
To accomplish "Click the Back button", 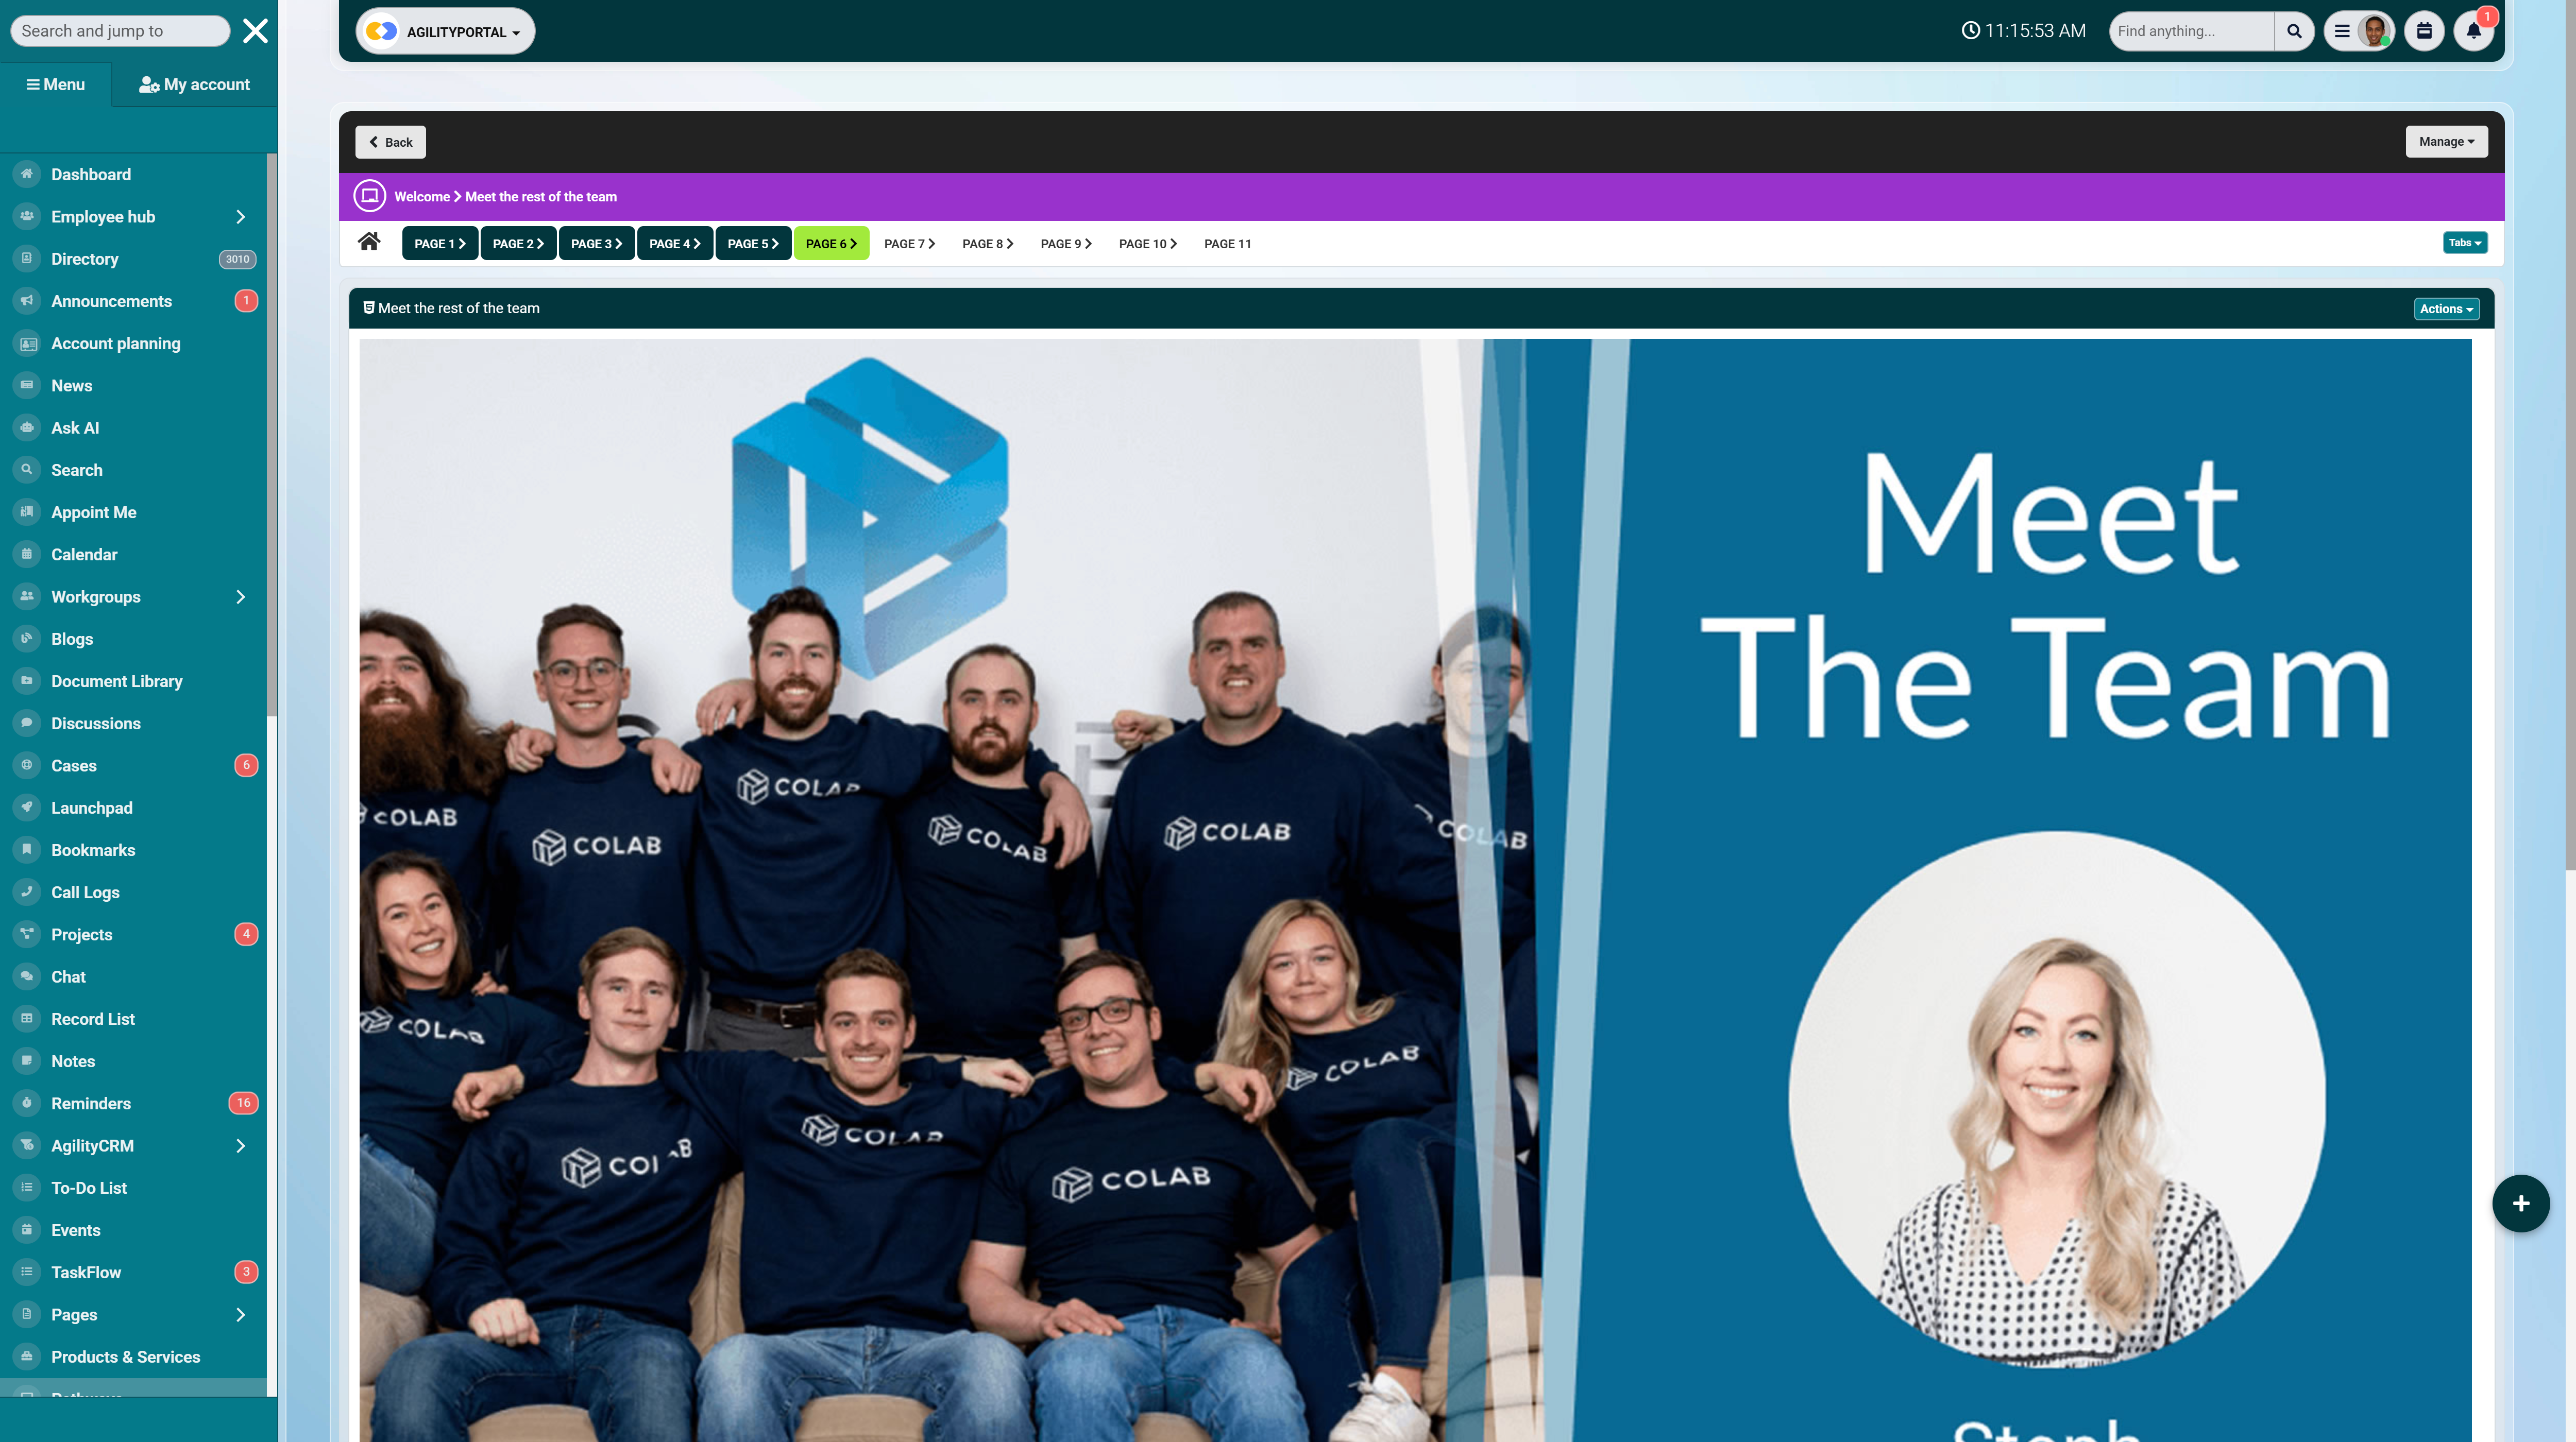I will [x=390, y=142].
